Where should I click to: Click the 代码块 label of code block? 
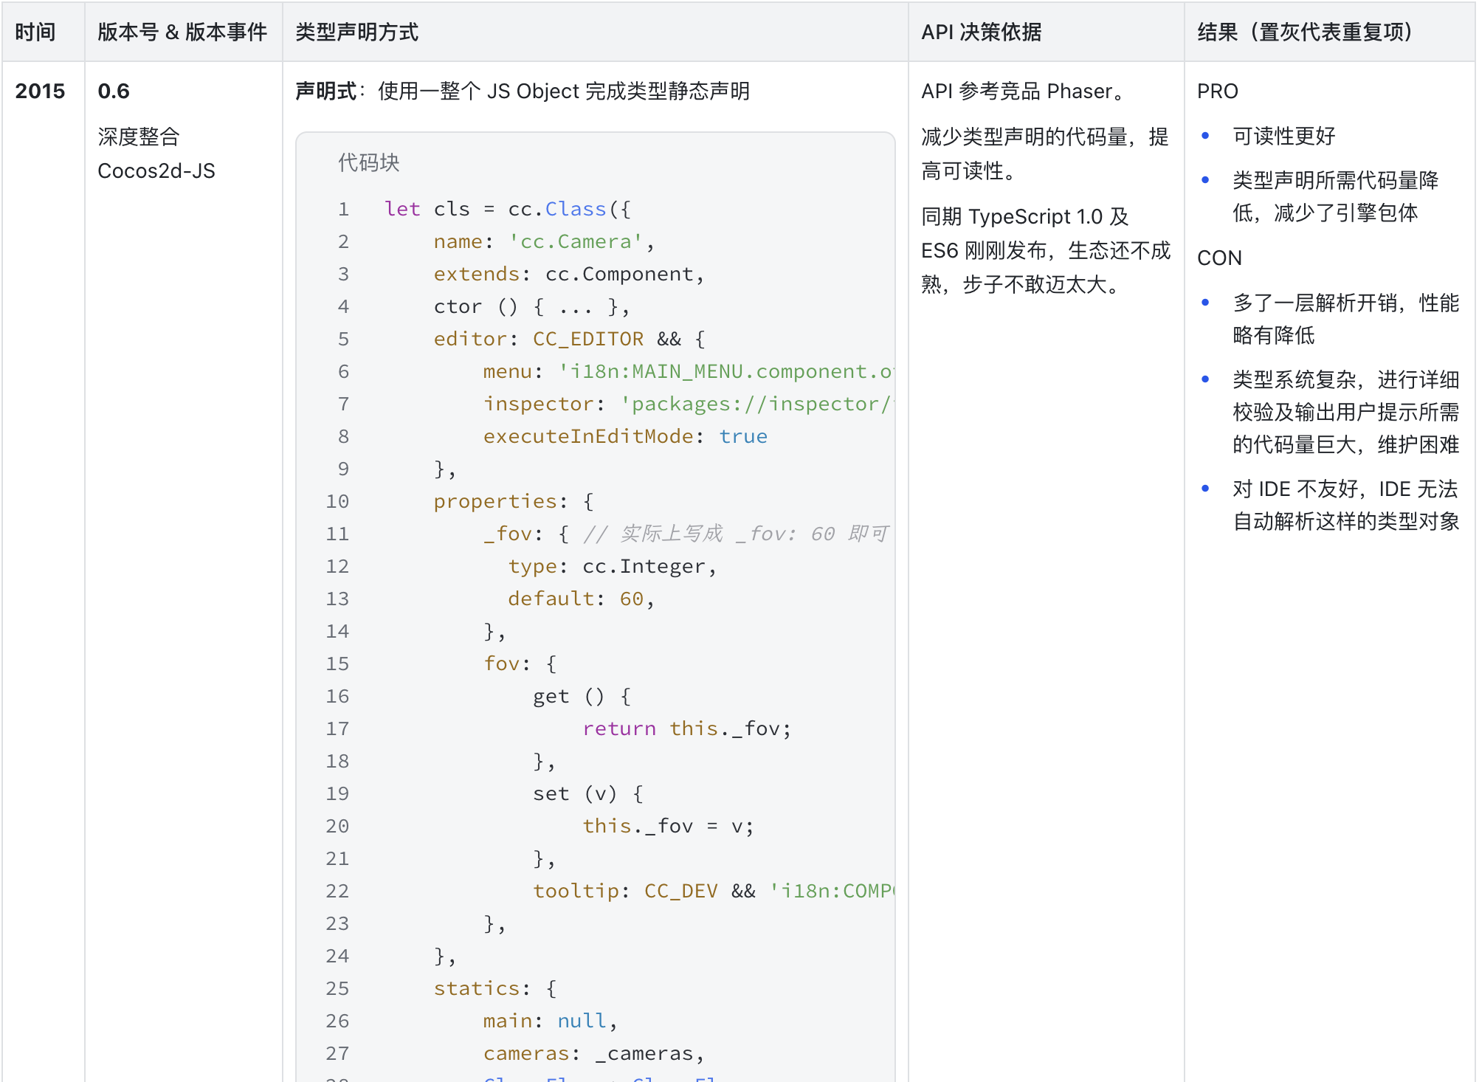(x=368, y=163)
